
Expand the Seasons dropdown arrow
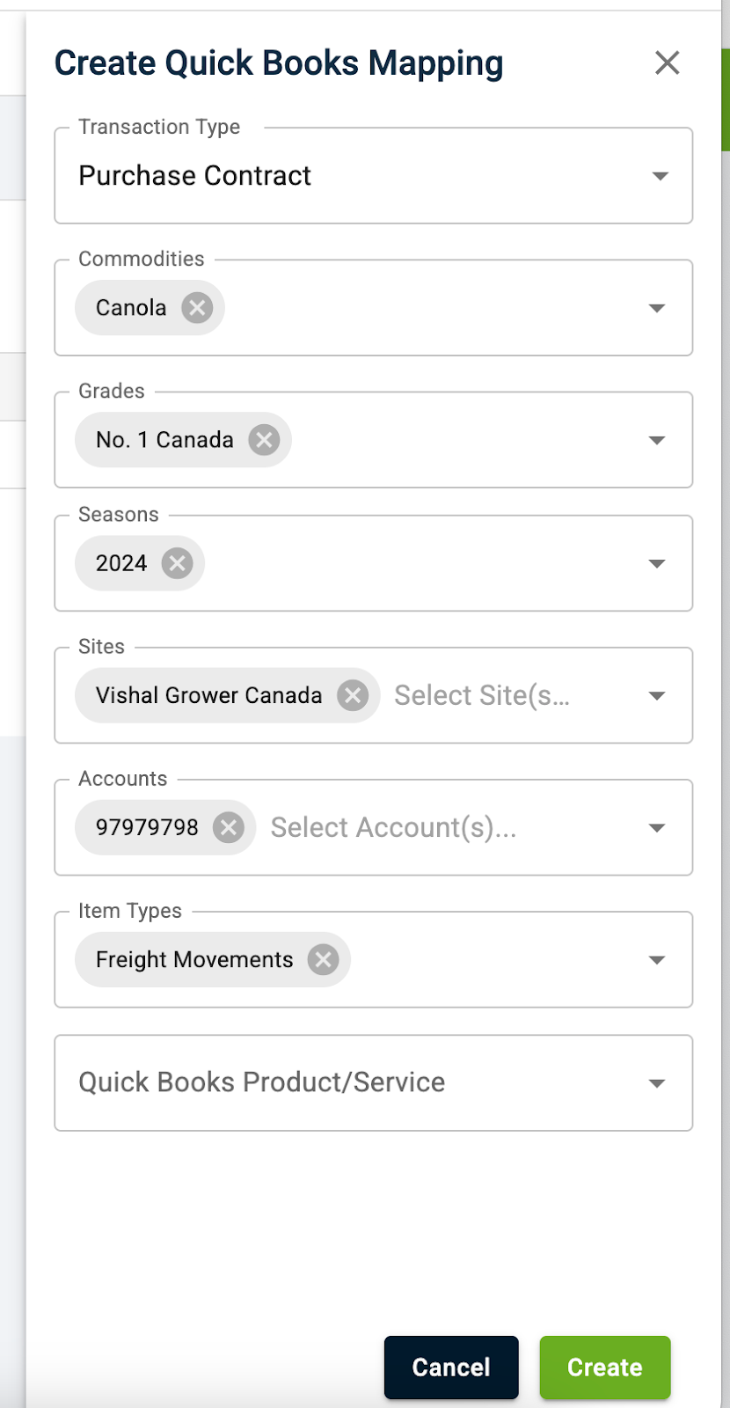pos(656,563)
